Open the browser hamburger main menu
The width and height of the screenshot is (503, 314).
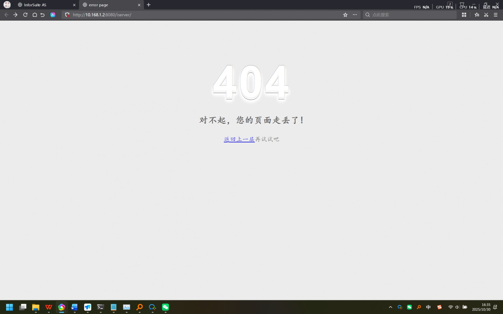click(x=495, y=15)
